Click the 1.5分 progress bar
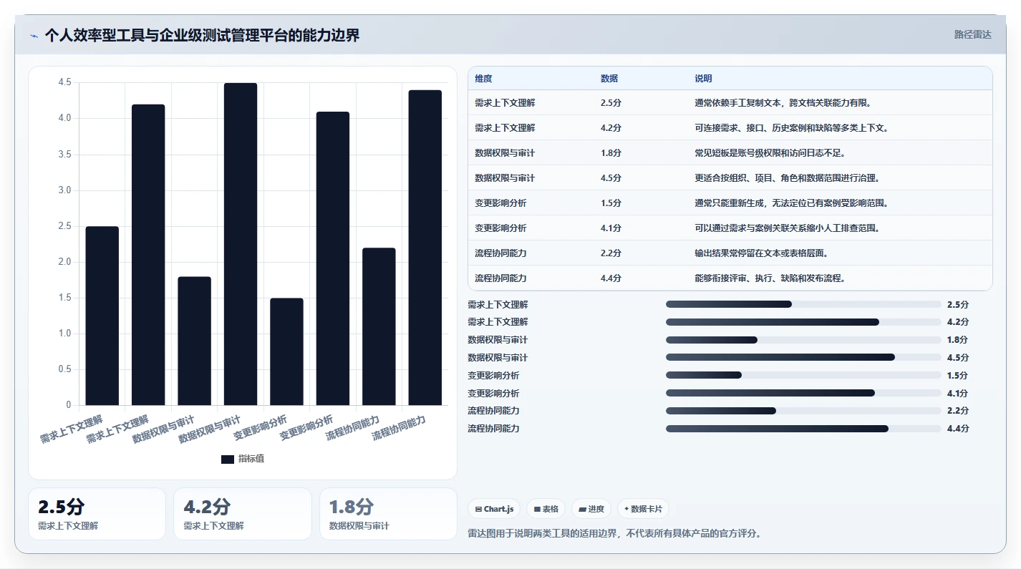 point(803,375)
